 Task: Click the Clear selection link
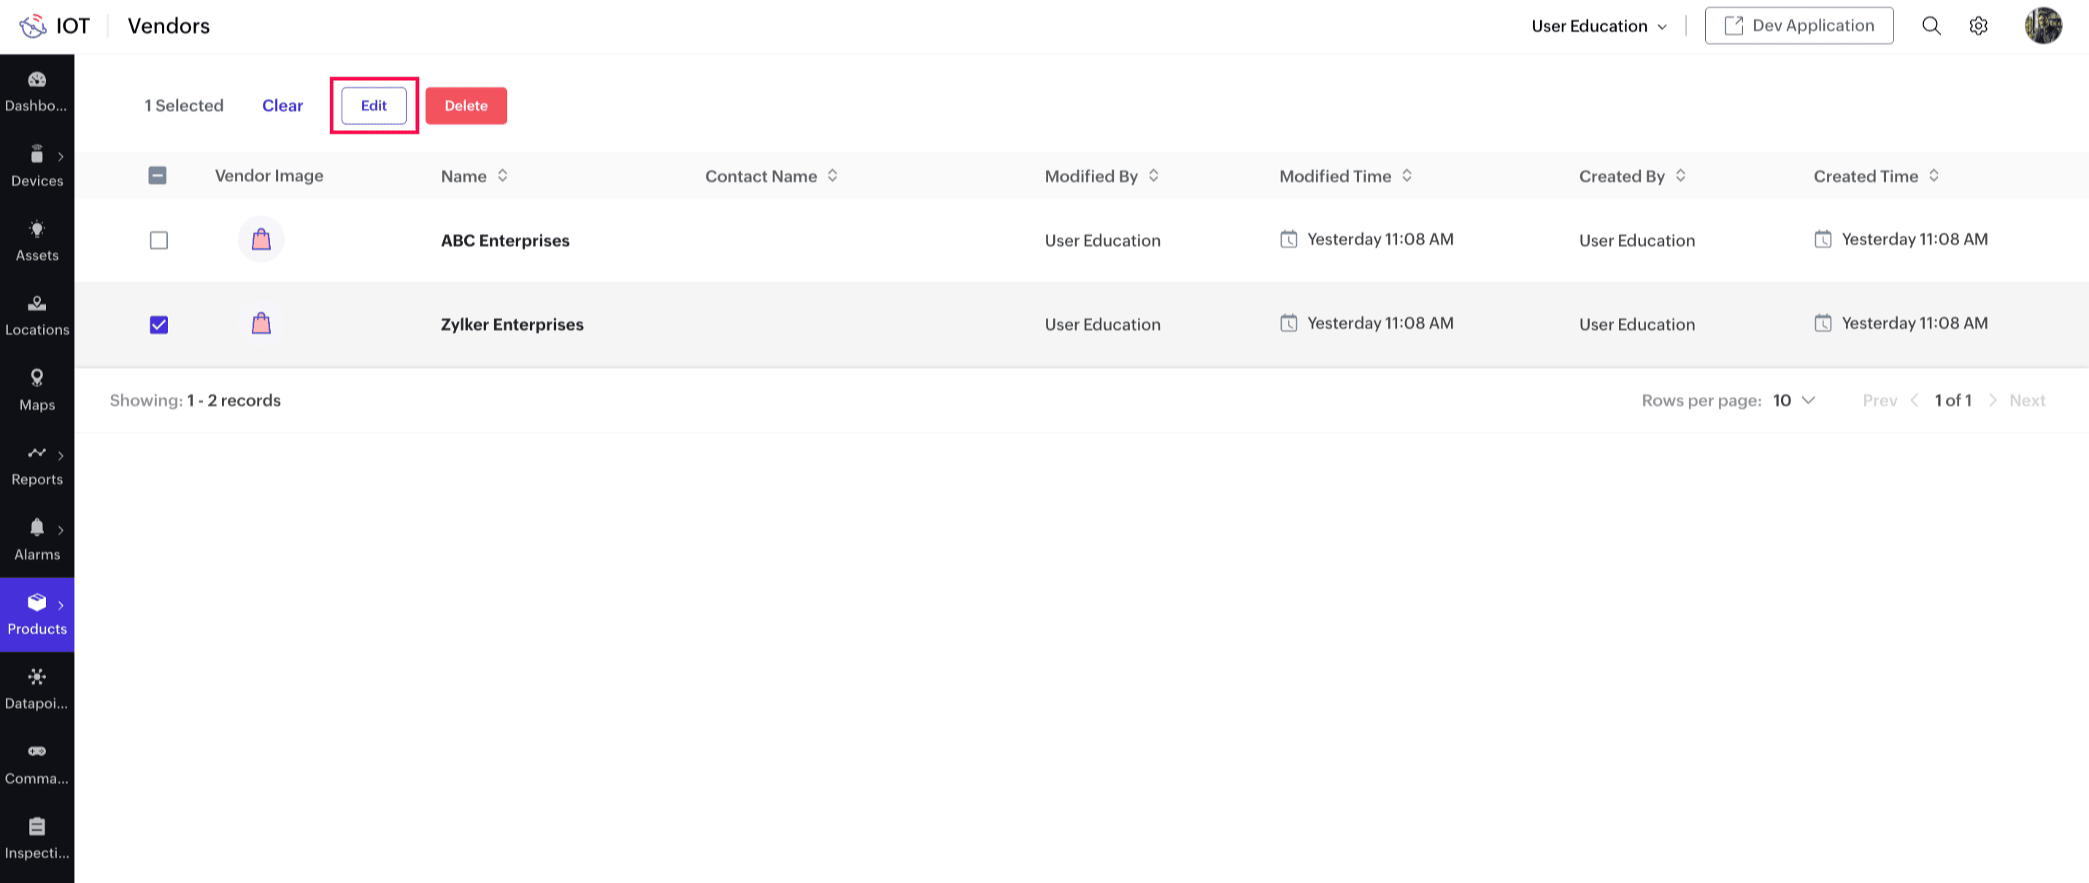tap(282, 107)
